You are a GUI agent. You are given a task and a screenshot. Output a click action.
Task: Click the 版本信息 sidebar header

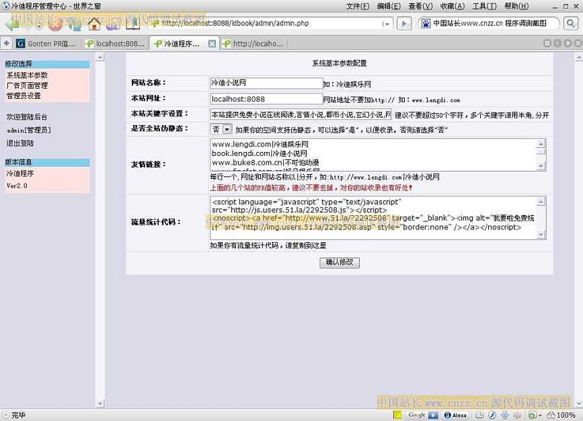click(47, 162)
